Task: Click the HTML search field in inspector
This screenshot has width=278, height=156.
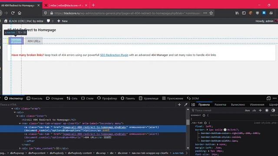Action: pyautogui.click(x=88, y=105)
